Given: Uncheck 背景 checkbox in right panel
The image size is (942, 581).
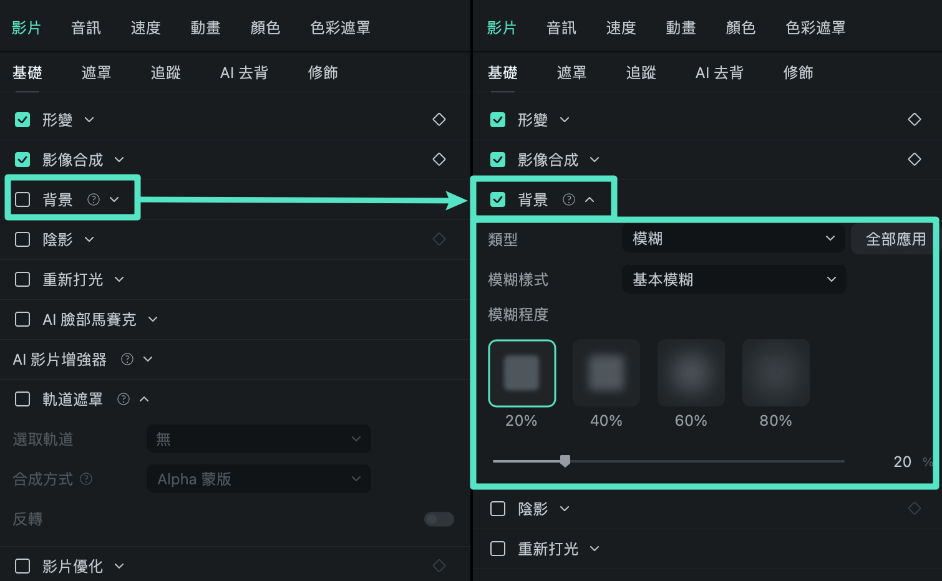Looking at the screenshot, I should tap(498, 199).
